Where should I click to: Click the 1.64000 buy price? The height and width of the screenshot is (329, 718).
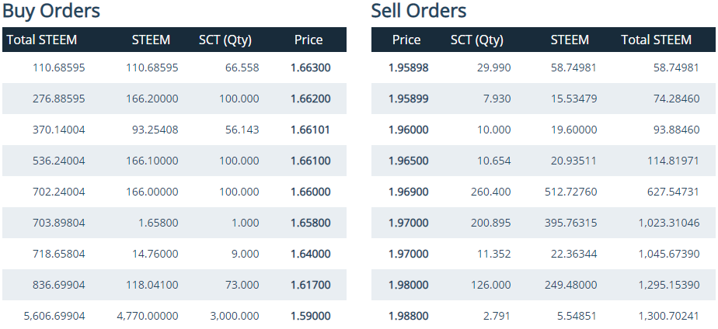[x=311, y=254]
